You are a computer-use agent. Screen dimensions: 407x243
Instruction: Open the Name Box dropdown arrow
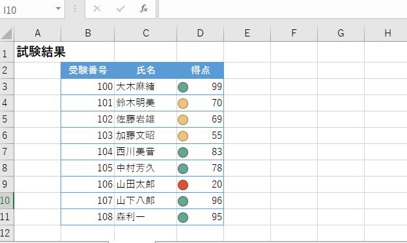[x=58, y=8]
